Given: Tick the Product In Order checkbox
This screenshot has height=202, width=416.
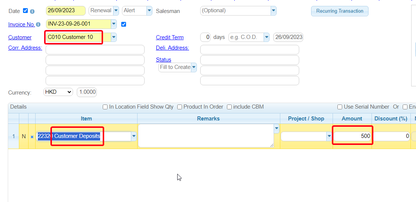Looking at the screenshot, I should pyautogui.click(x=179, y=107).
